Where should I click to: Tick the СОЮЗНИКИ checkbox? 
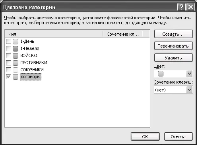8,70
